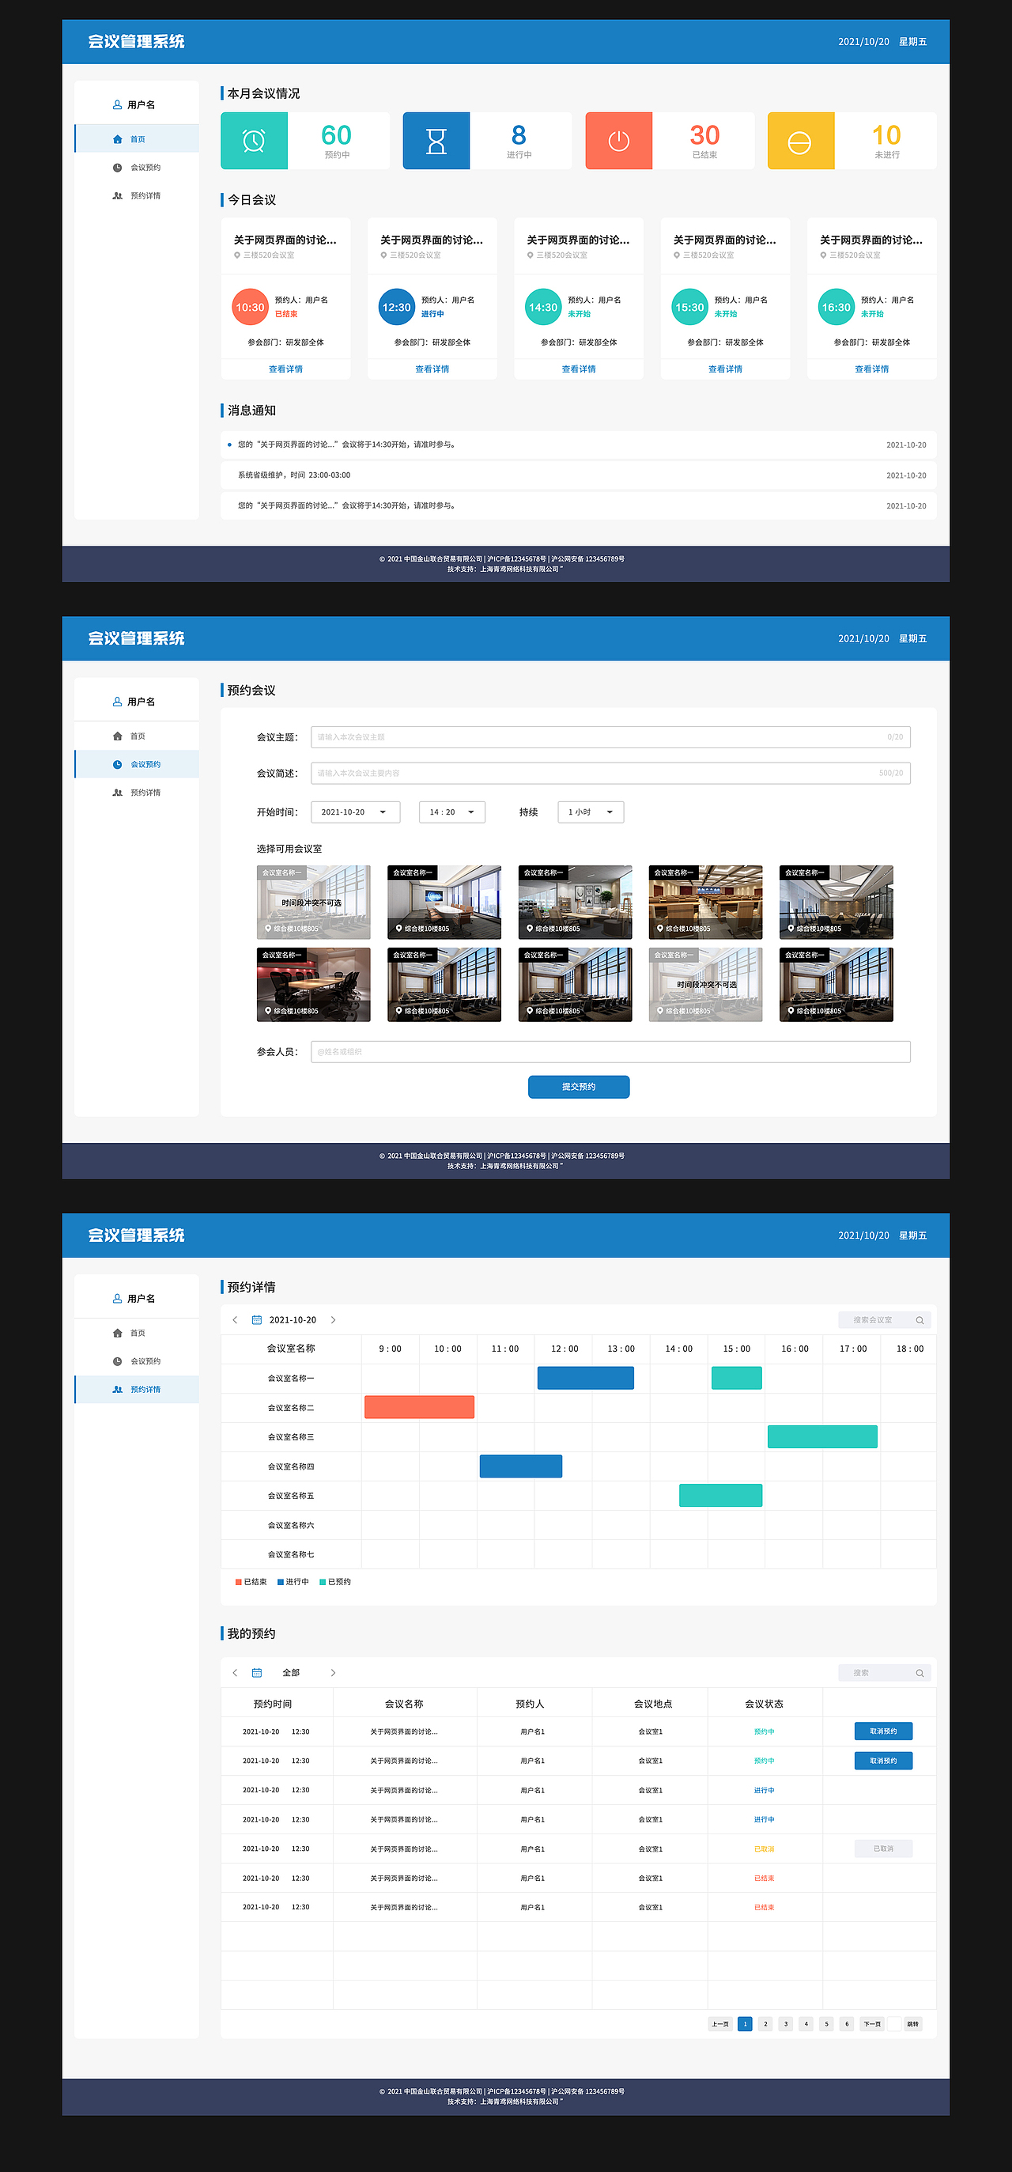The image size is (1012, 2172).
Task: Click the orange 已结束 legend swatch
Action: click(239, 1582)
